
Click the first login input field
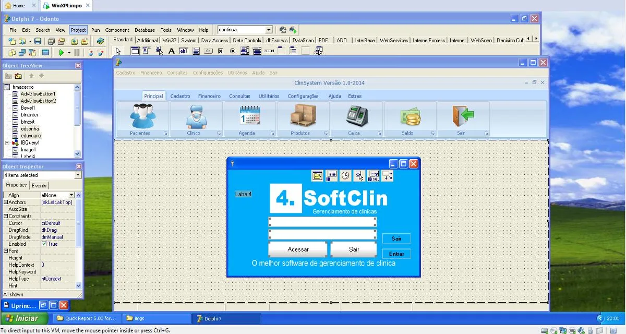[322, 222]
